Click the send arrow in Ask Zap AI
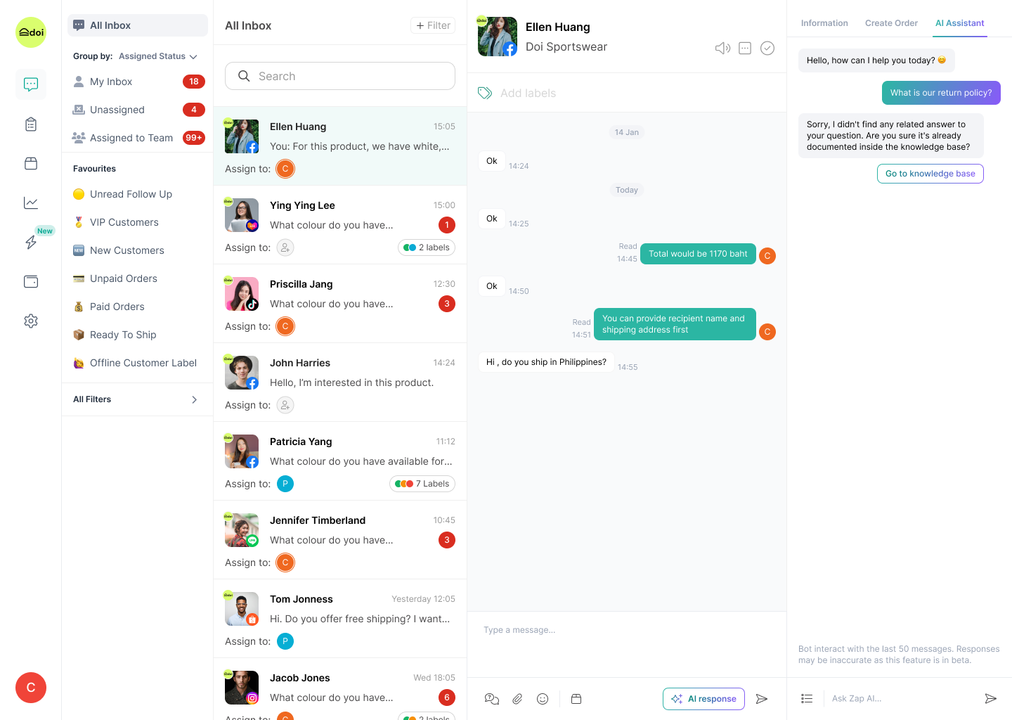The height and width of the screenshot is (720, 1012). [x=991, y=698]
